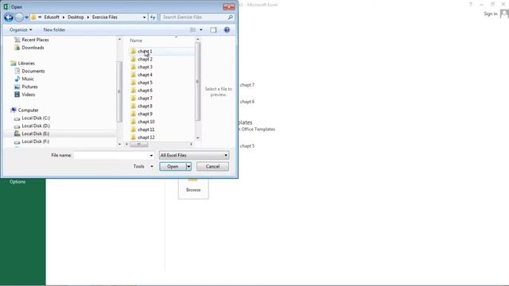The width and height of the screenshot is (509, 286).
Task: Click Sign in in Excel window
Action: 491,14
